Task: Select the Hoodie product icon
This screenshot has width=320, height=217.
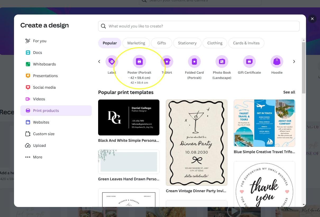Action: click(x=277, y=62)
